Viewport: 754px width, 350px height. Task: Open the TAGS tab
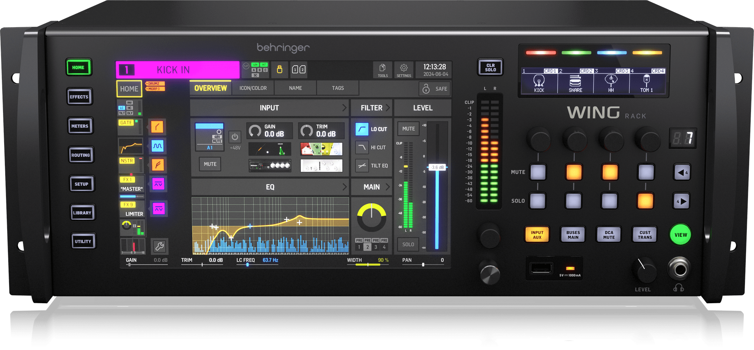[x=338, y=88]
